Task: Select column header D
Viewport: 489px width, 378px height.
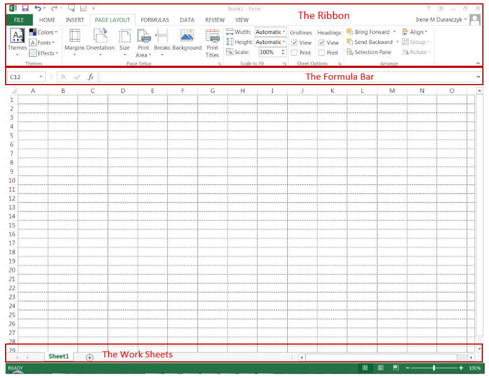Action: coord(123,91)
